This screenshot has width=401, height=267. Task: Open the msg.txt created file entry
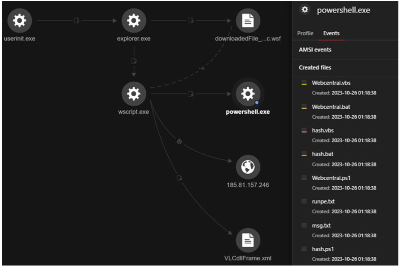(320, 225)
